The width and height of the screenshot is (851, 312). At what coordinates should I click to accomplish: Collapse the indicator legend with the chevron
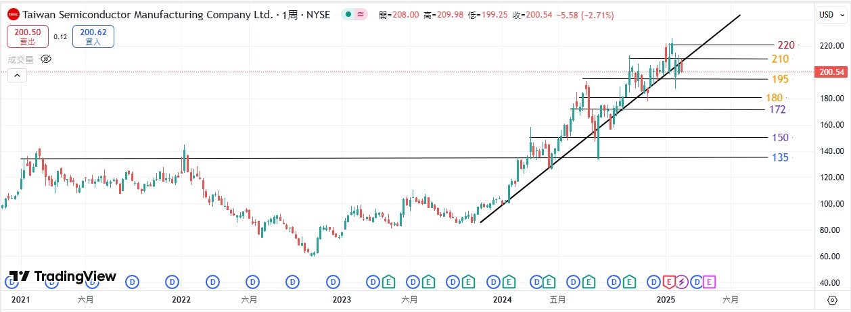(x=17, y=76)
